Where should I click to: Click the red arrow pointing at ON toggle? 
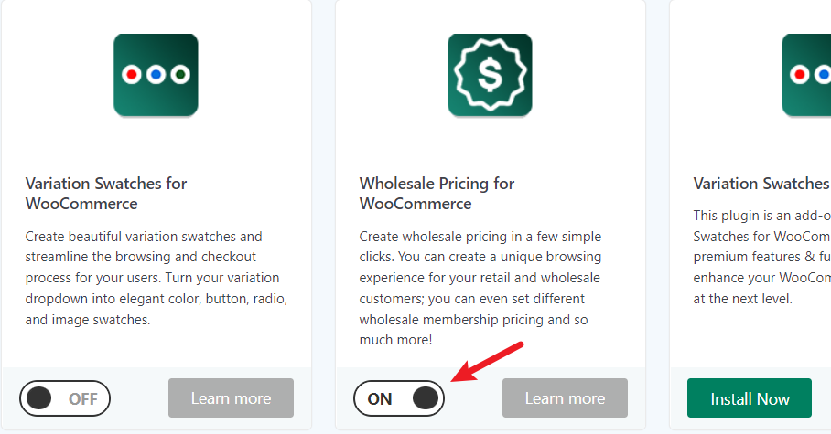[x=487, y=362]
